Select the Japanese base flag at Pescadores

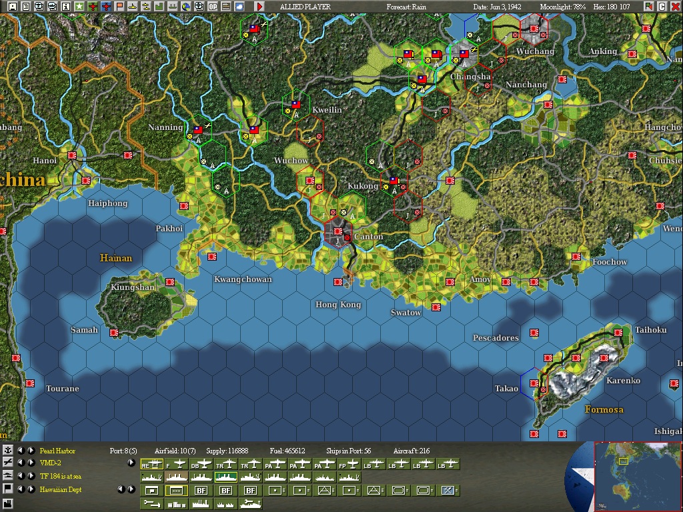coord(534,333)
